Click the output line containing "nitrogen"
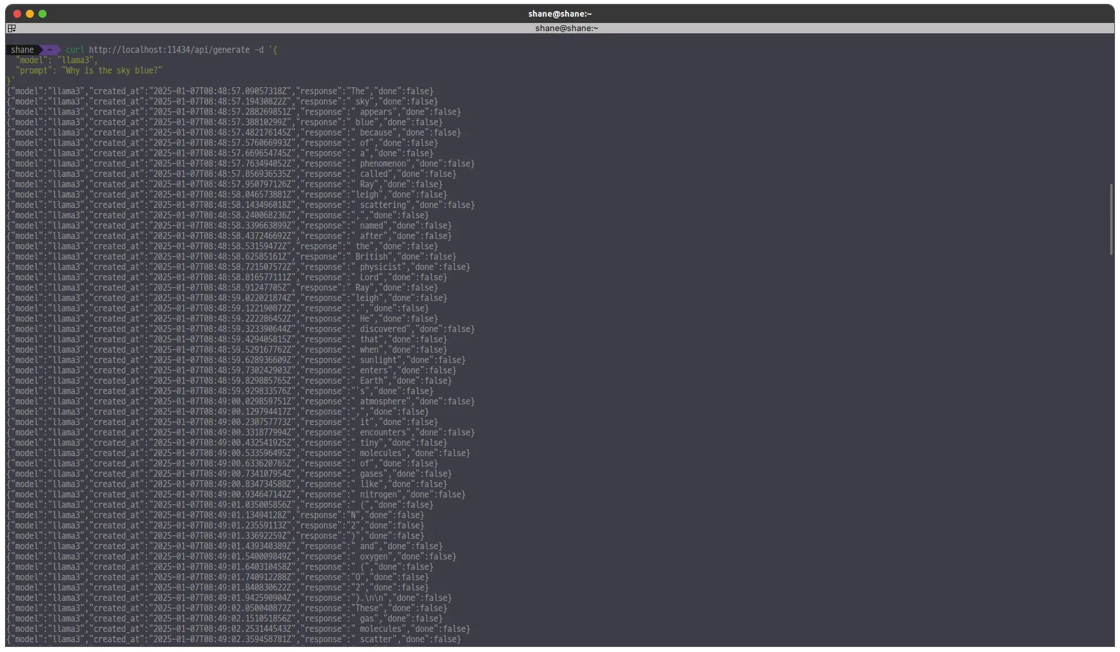Viewport: 1120px width, 652px height. (235, 495)
